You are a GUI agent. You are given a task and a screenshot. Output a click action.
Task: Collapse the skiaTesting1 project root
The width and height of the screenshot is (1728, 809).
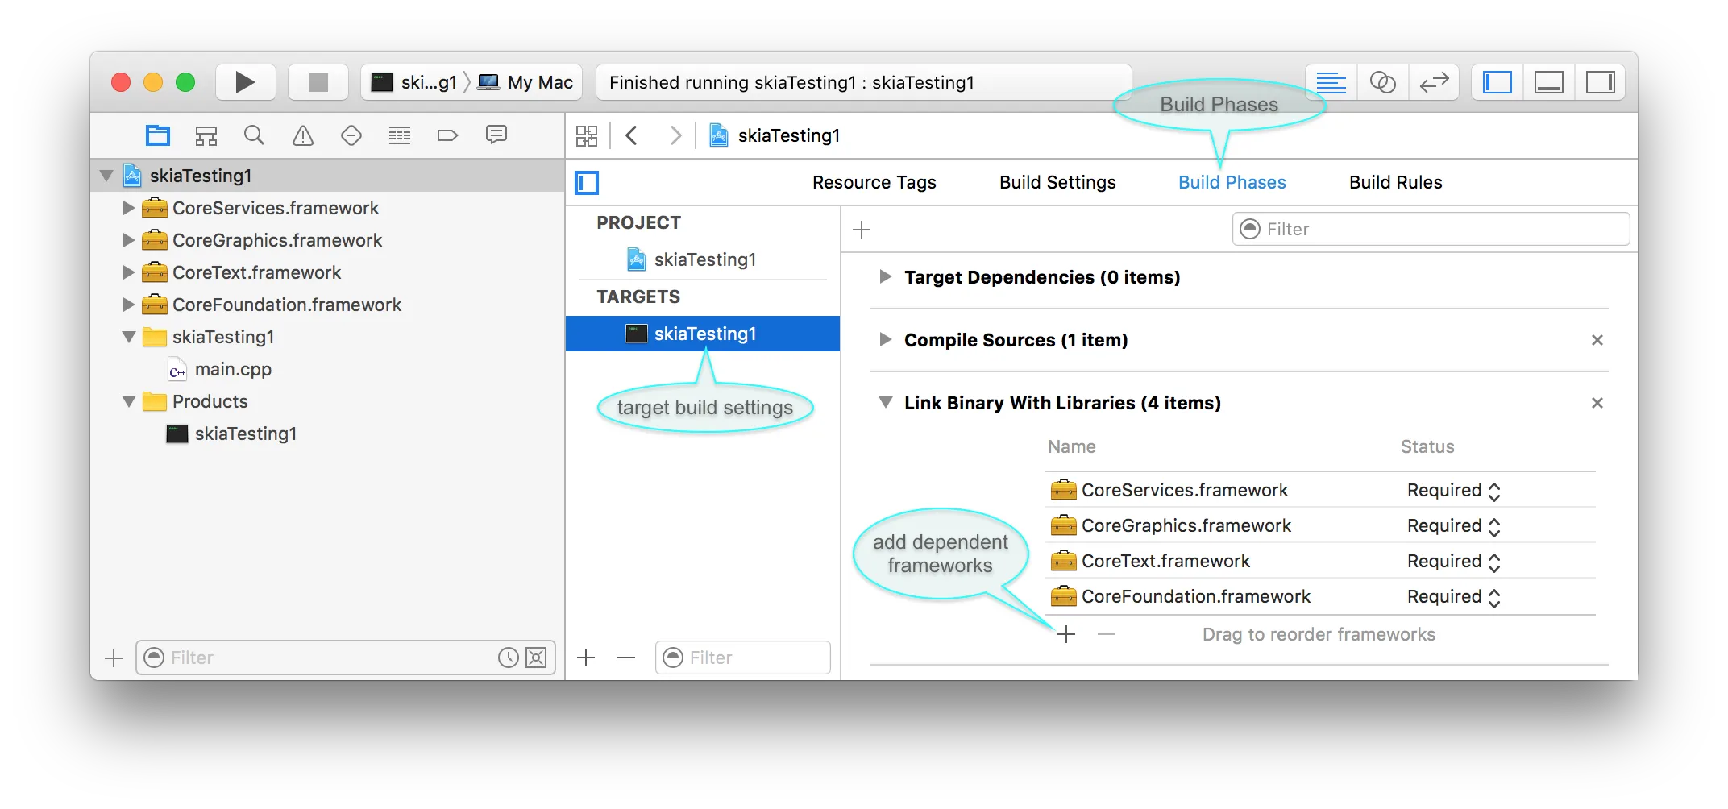click(x=106, y=176)
